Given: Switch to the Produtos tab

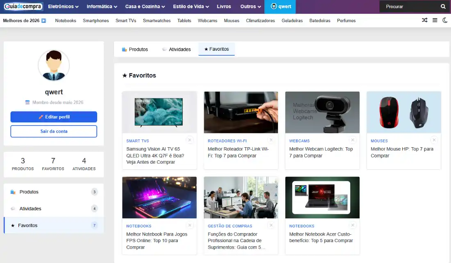Looking at the screenshot, I should [x=134, y=49].
